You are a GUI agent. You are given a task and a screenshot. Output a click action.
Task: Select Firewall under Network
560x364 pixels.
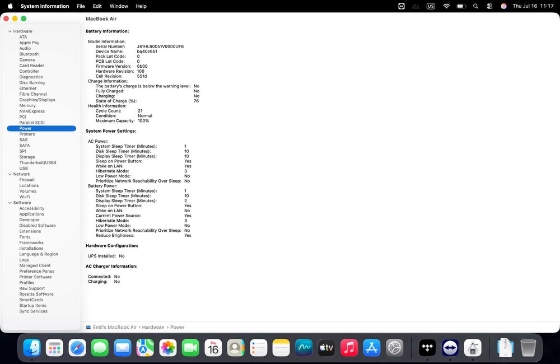(27, 180)
